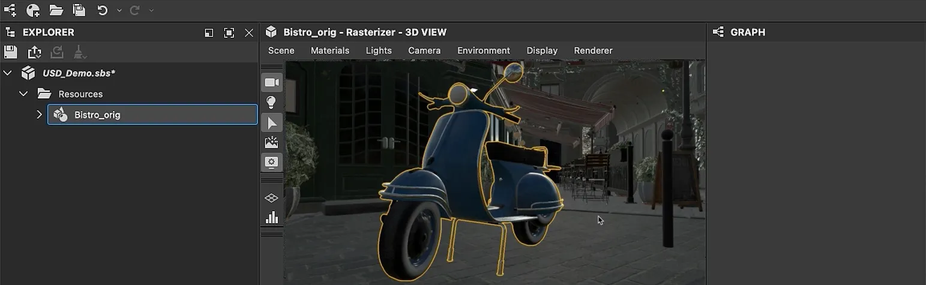Open the Materials menu
This screenshot has height=285, width=926.
pyautogui.click(x=330, y=50)
